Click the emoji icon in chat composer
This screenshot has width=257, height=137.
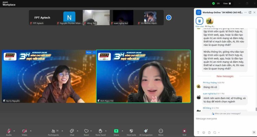203,132
